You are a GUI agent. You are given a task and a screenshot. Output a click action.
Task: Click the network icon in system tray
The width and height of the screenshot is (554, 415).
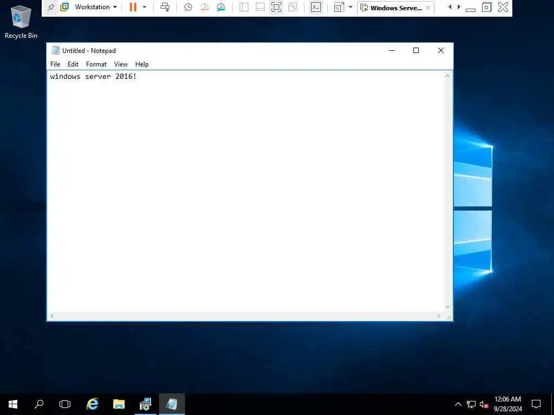[x=471, y=404]
